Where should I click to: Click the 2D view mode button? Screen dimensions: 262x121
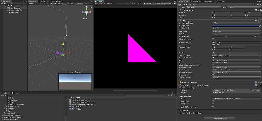[47, 4]
